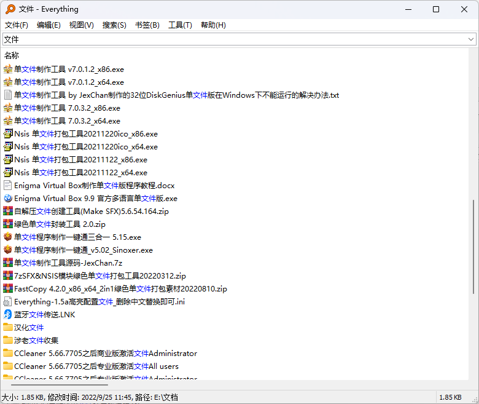Click archive icon of FastCopy 4.2.0 zip
The image size is (479, 404).
point(7,288)
